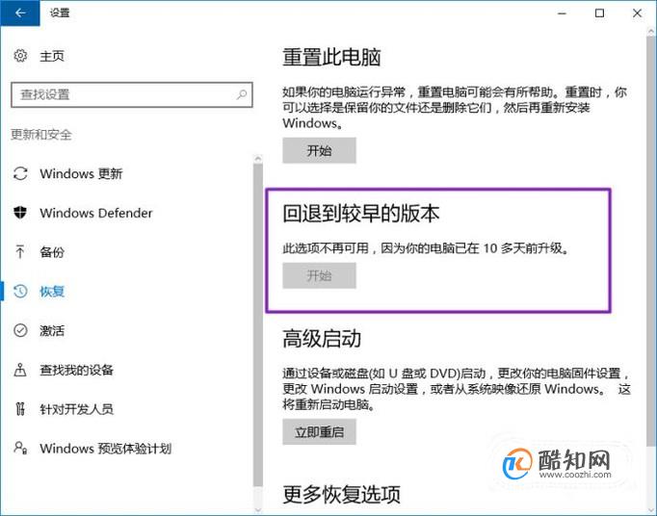The height and width of the screenshot is (516, 657).
Task: Open 针对开发人员 section
Action: coord(76,409)
